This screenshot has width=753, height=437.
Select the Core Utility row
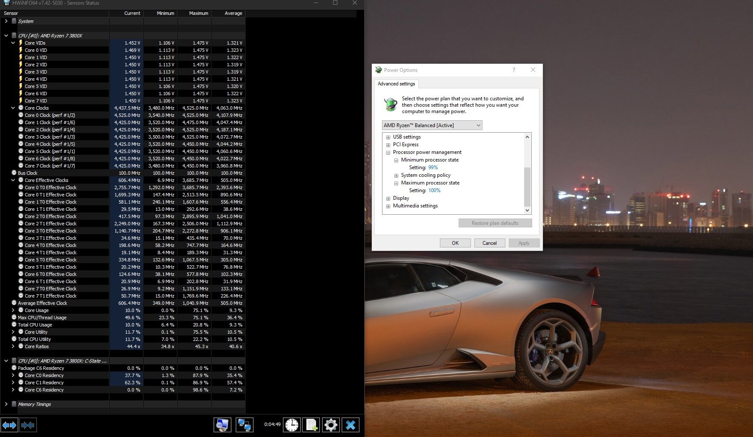tap(123, 332)
